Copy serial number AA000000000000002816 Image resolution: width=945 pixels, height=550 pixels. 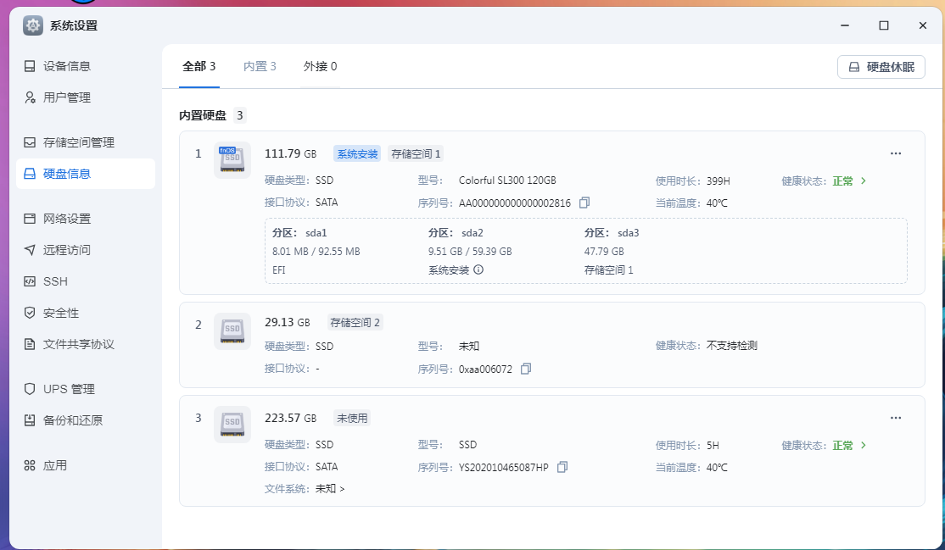(x=584, y=203)
